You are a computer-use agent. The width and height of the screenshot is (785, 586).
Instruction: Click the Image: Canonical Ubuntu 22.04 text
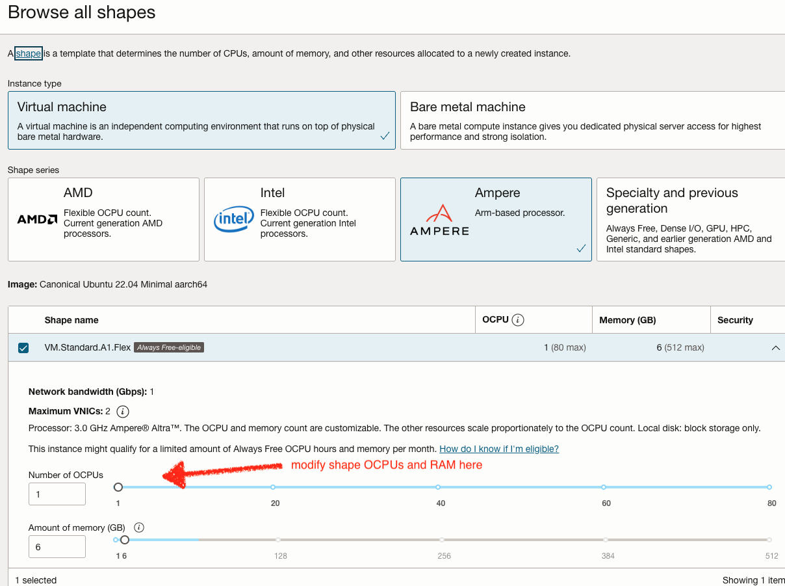click(x=108, y=284)
